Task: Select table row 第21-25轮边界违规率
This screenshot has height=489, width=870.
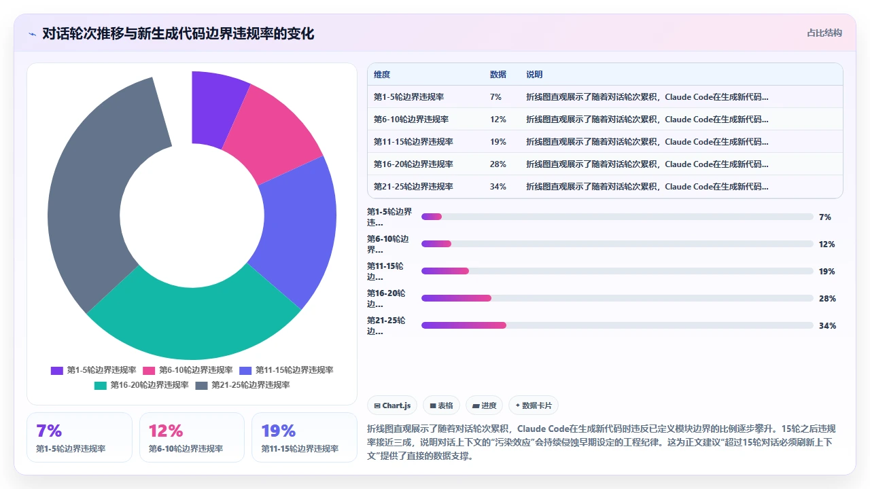Action: [605, 187]
